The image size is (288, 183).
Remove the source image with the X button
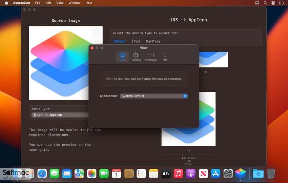point(97,32)
